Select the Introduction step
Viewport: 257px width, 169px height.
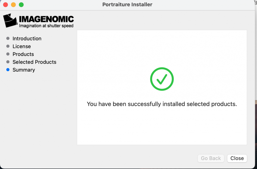(27, 38)
